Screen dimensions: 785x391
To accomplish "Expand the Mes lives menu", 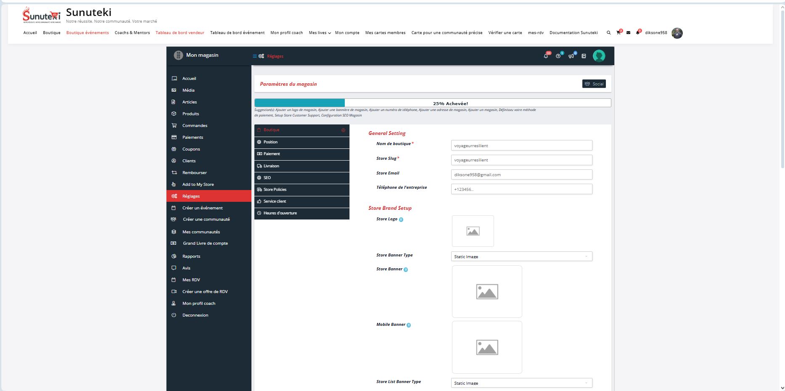I will [320, 33].
